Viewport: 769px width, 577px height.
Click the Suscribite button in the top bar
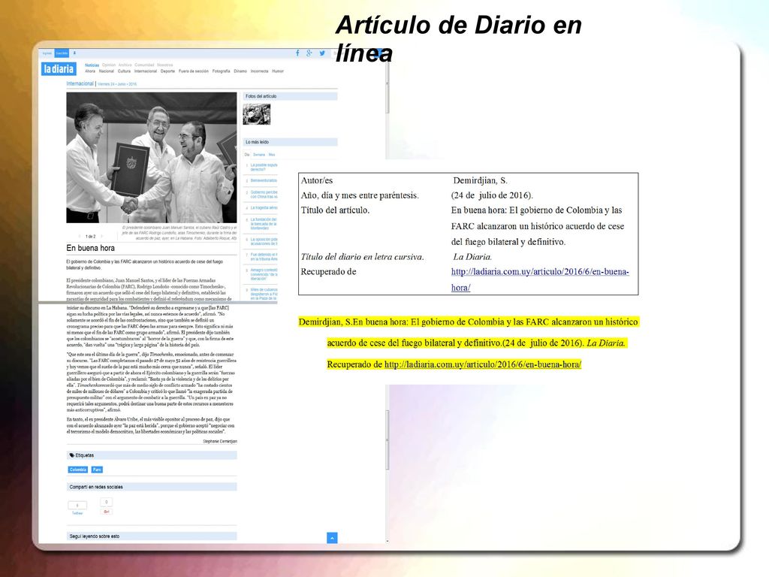62,53
